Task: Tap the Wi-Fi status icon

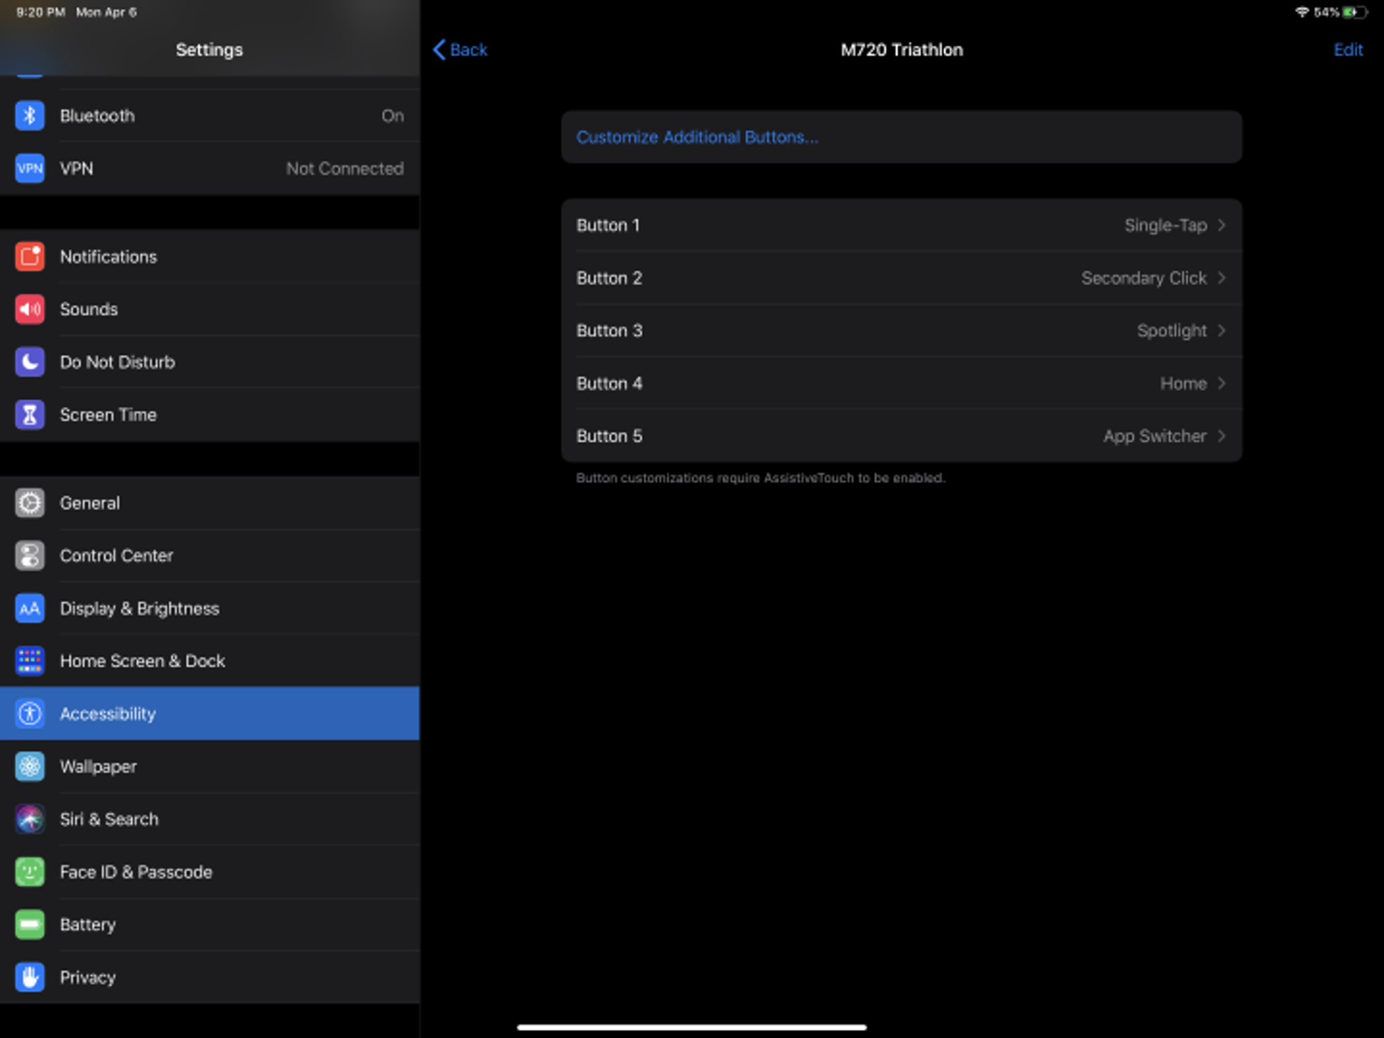Action: point(1302,12)
